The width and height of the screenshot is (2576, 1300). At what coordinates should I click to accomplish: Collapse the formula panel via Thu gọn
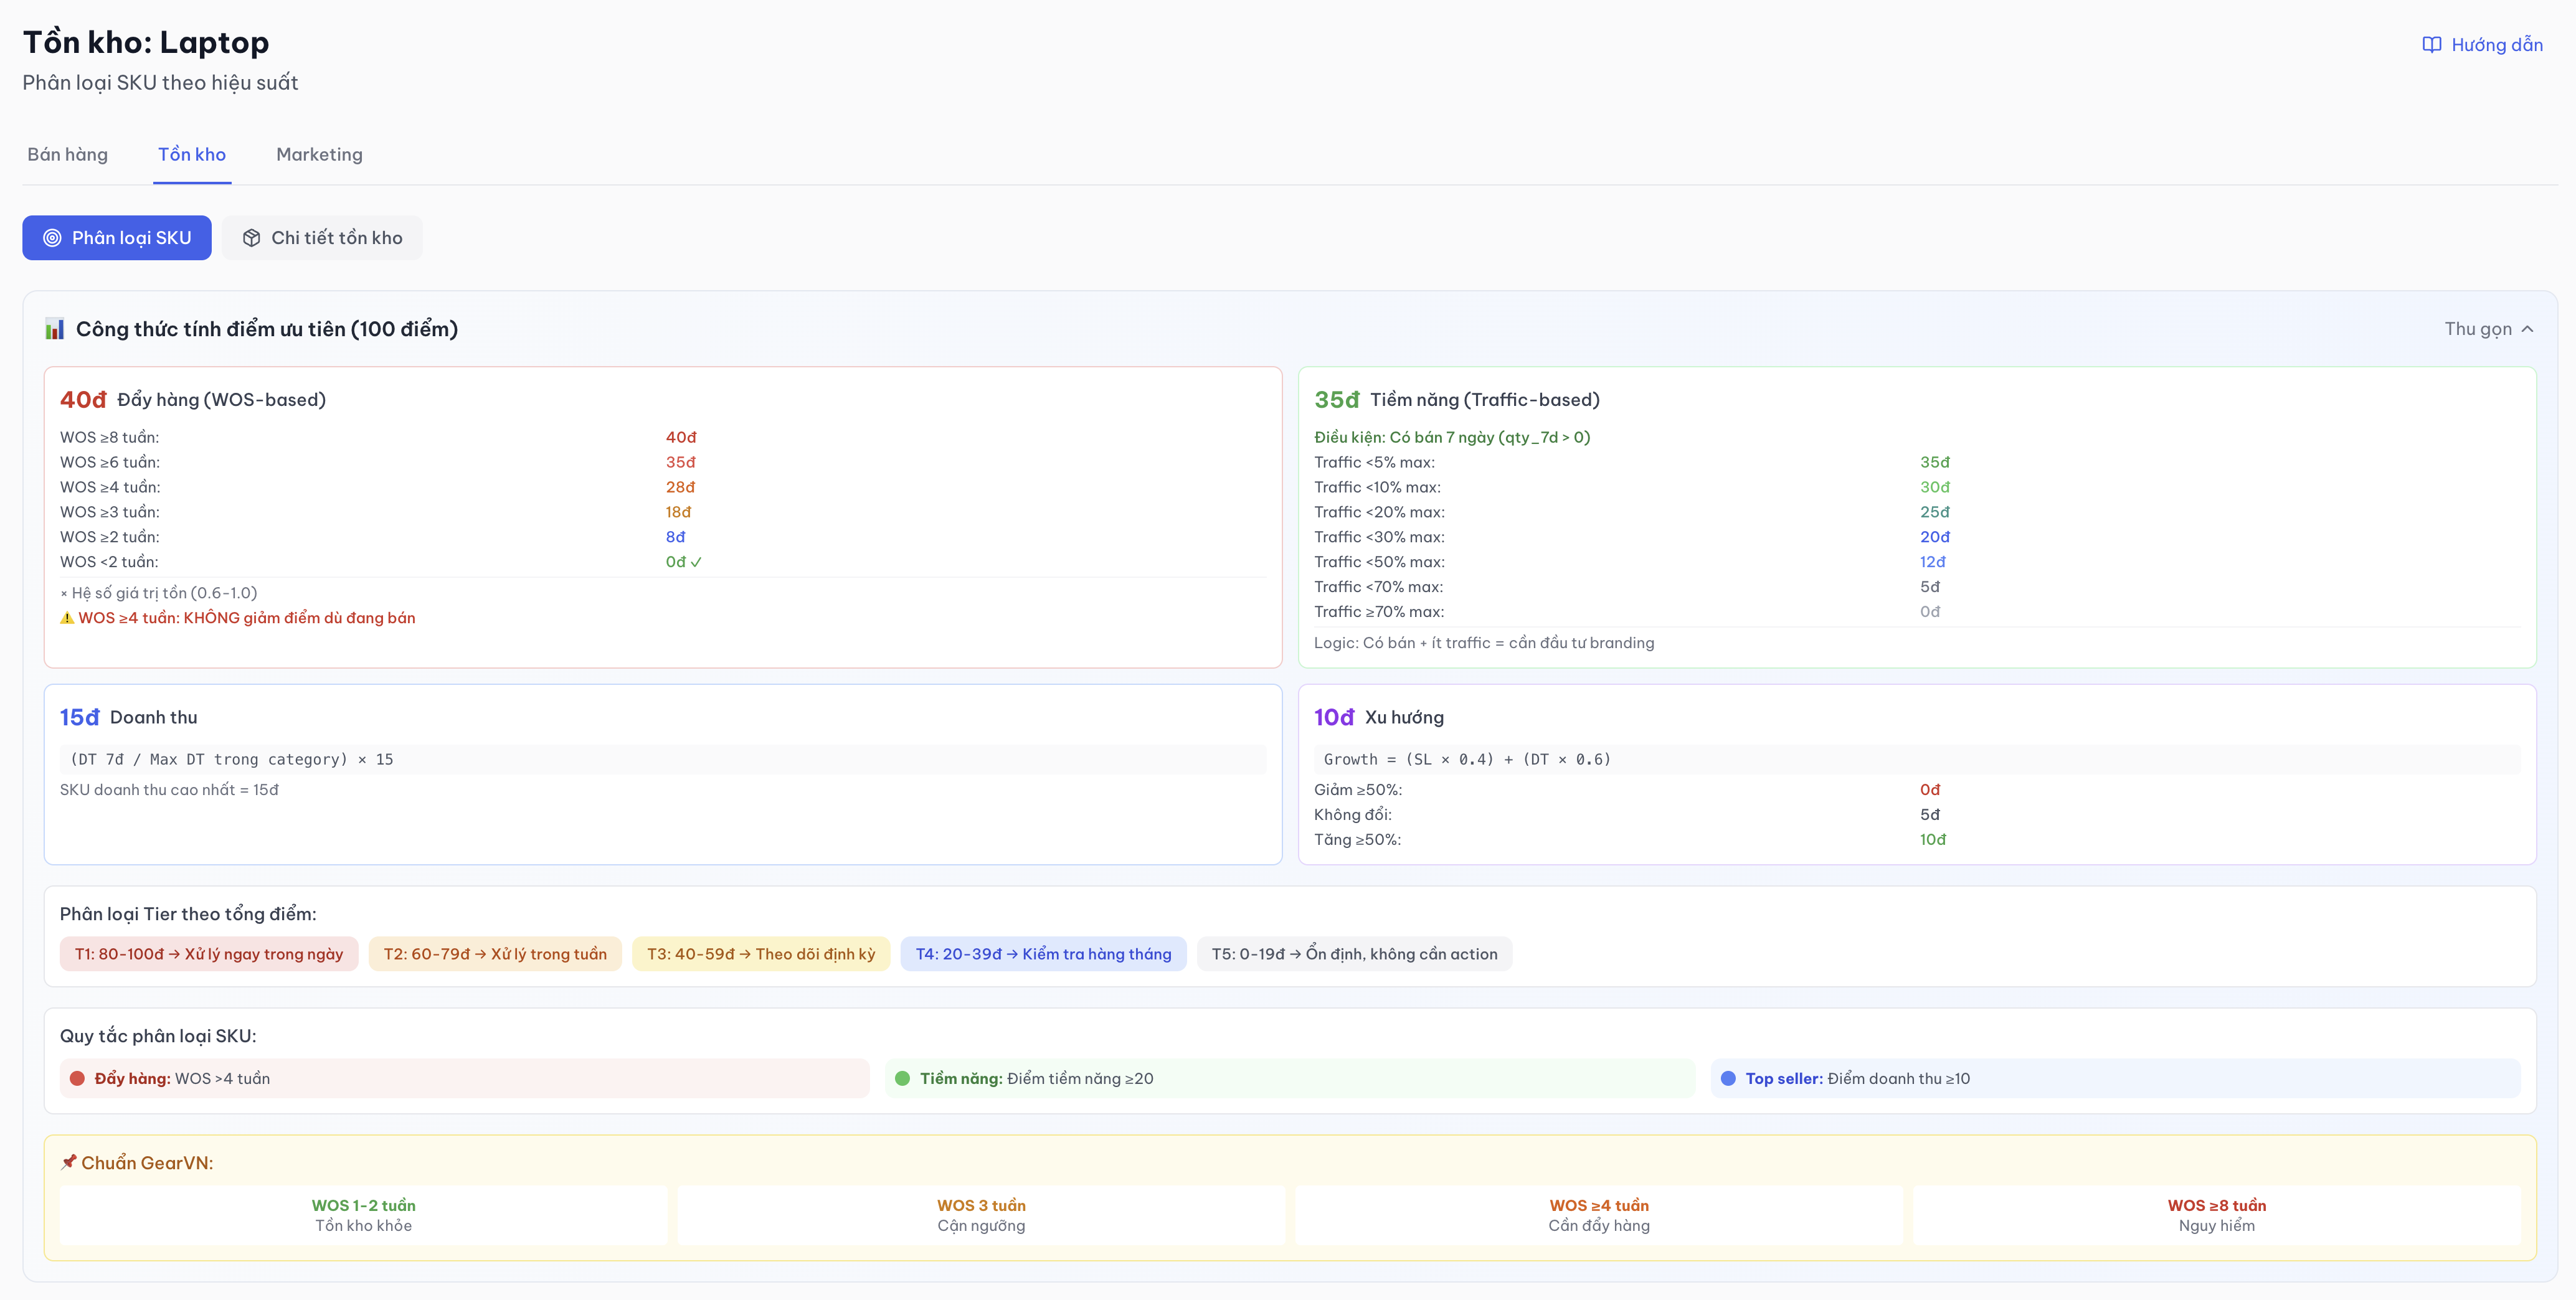2477,329
